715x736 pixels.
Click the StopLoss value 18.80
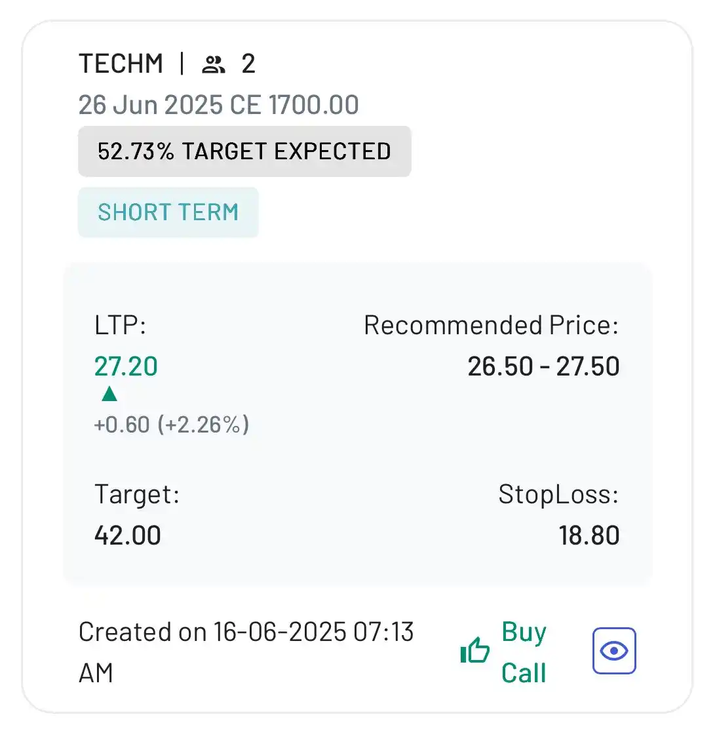pos(589,535)
